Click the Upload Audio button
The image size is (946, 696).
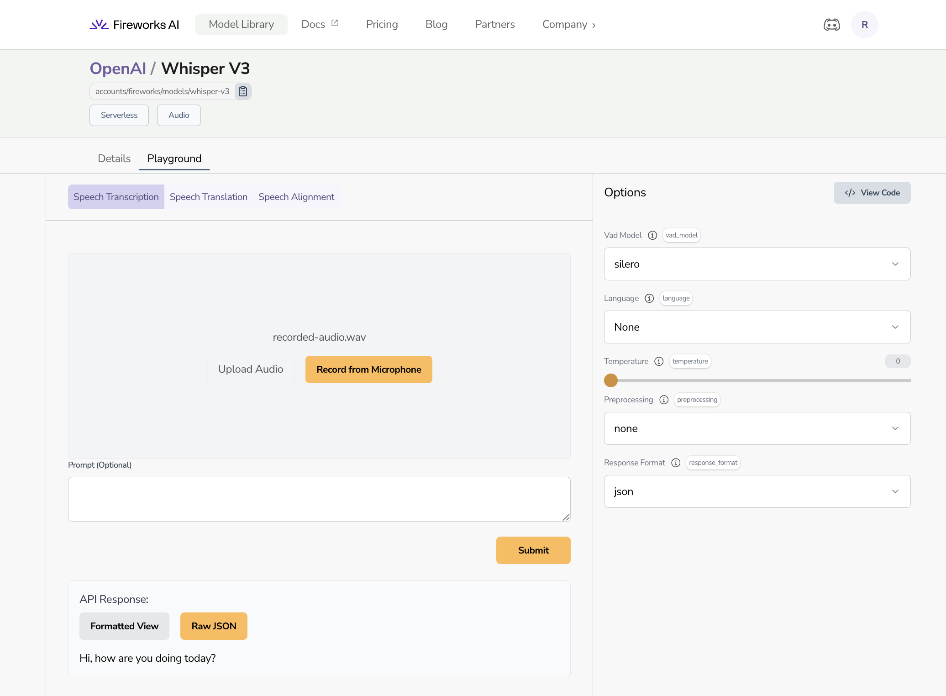point(250,369)
